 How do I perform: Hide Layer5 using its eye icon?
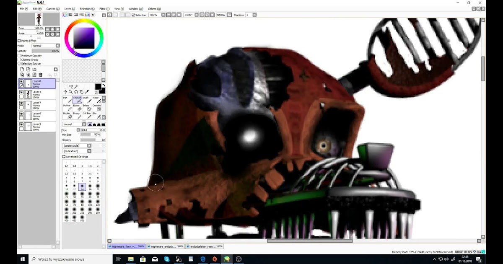pos(21,124)
